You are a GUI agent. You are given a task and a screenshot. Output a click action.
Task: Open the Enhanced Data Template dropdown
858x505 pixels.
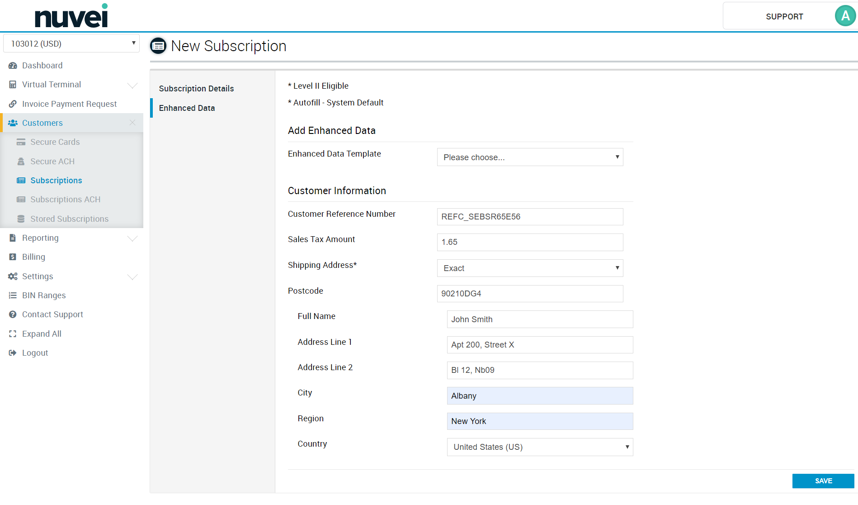(530, 157)
